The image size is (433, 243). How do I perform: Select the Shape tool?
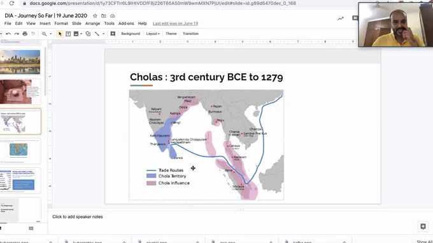88,34
